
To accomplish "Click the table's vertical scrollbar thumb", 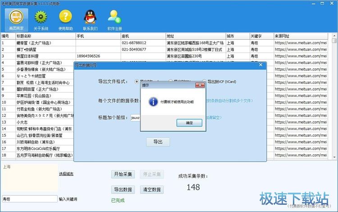I will click(x=334, y=41).
